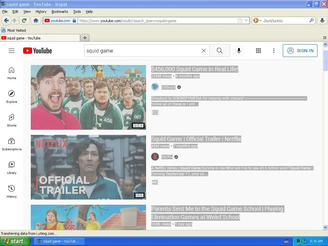
Task: Show site identity padlock for youtube.com
Action: pos(74,20)
